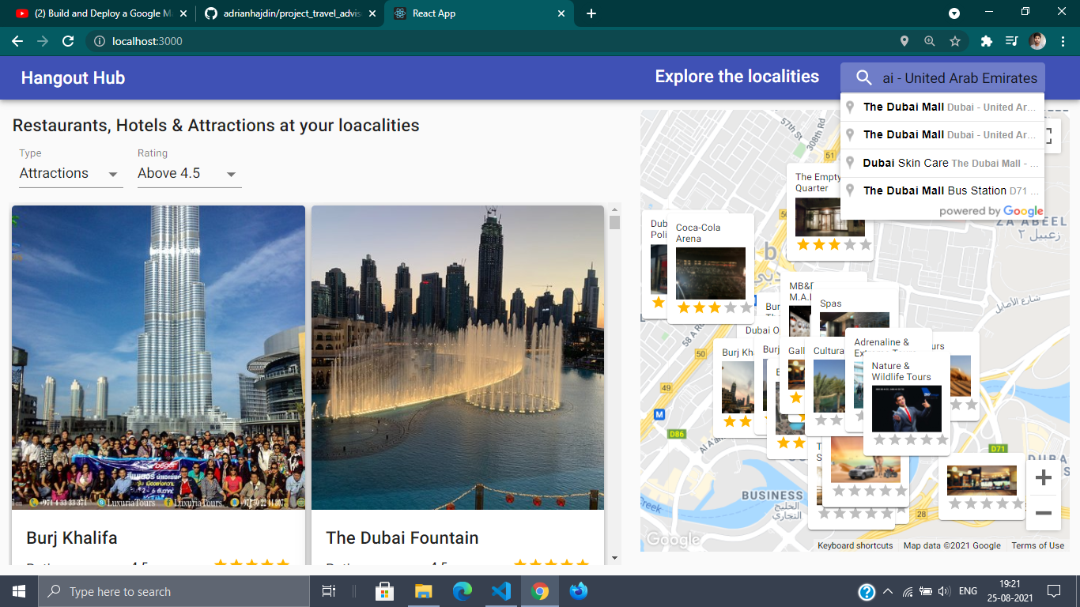Click the tab search down-arrow button
This screenshot has width=1080, height=607.
tap(954, 13)
